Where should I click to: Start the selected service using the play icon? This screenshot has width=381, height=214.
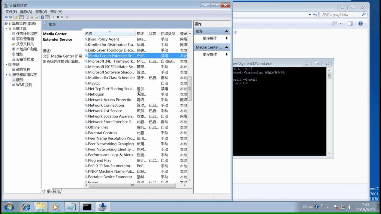[x=53, y=17]
